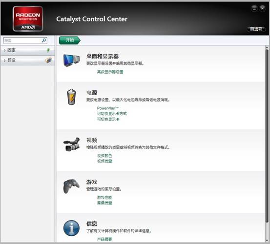Open the 首选项 preferences dropdown

point(256,29)
